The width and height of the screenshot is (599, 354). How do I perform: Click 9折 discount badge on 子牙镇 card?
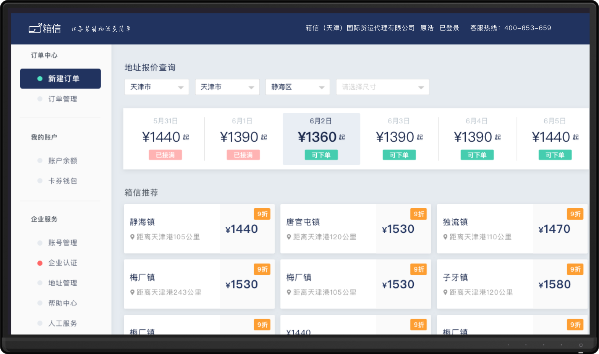pos(575,269)
